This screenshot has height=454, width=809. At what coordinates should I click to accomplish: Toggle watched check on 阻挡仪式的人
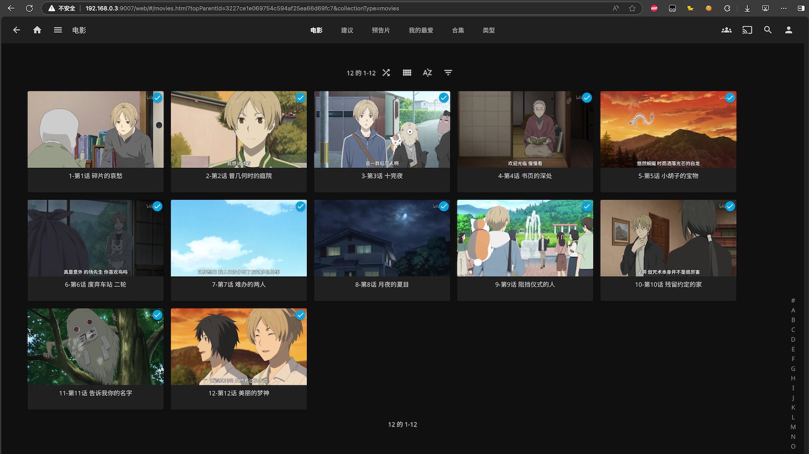tap(587, 206)
